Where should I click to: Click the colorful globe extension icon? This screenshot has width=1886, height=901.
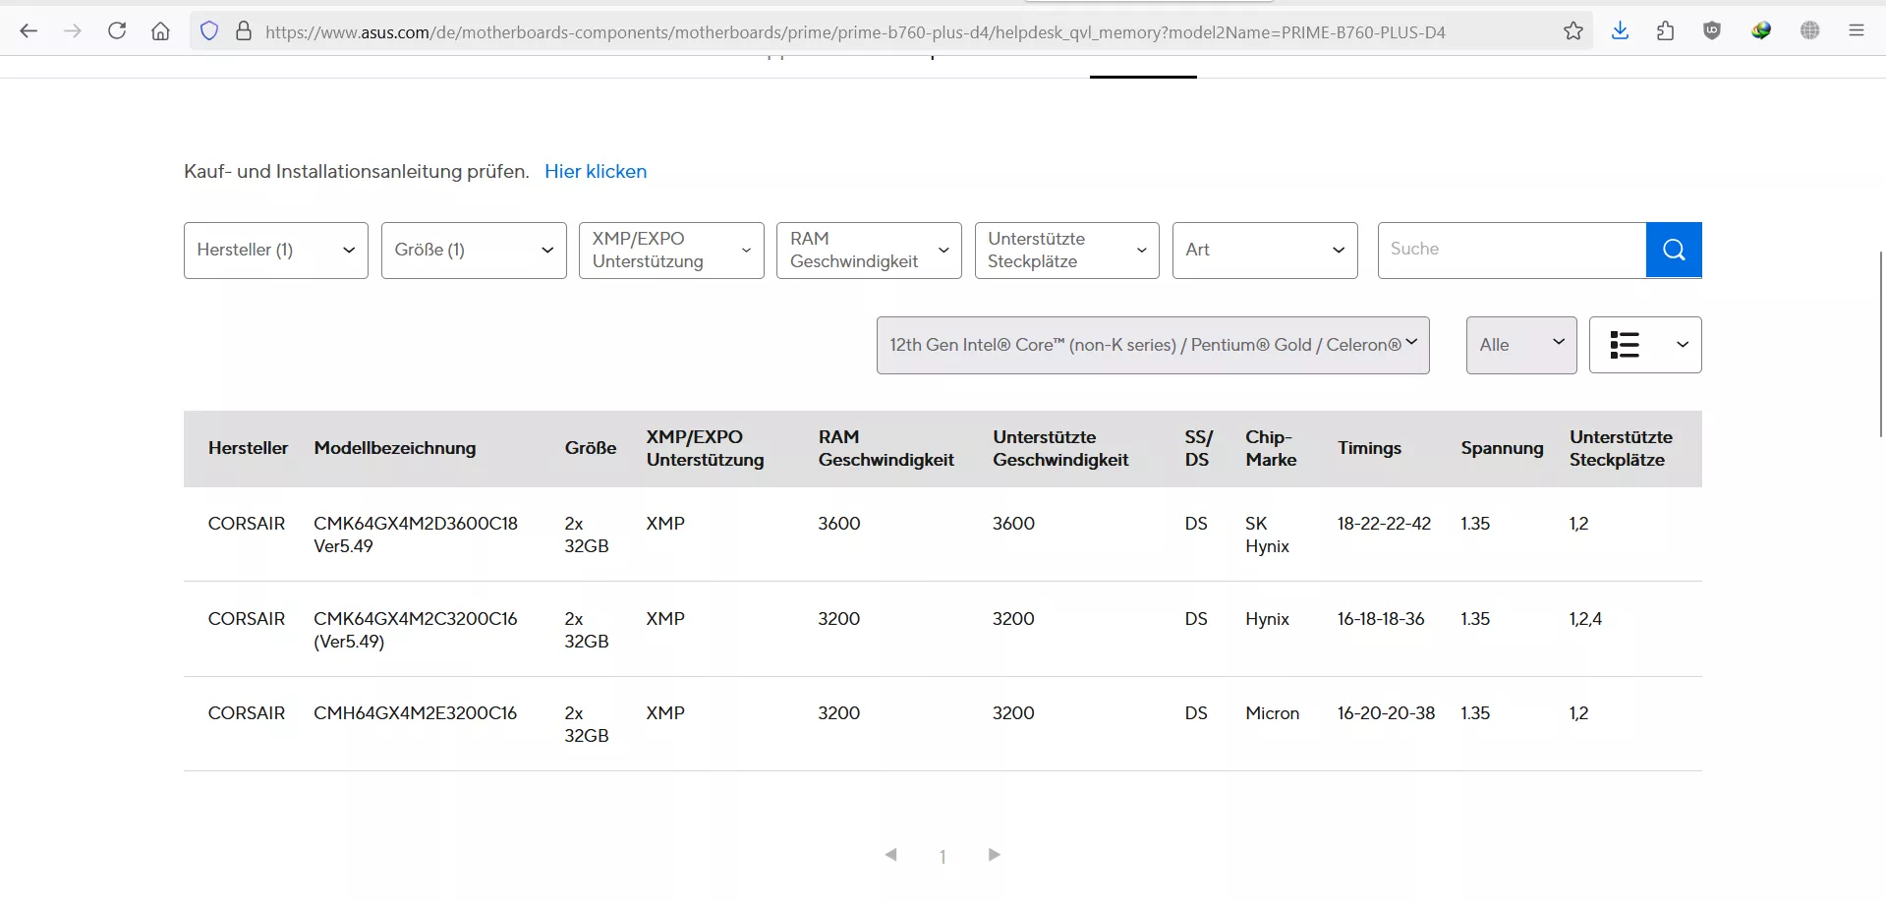click(1761, 31)
